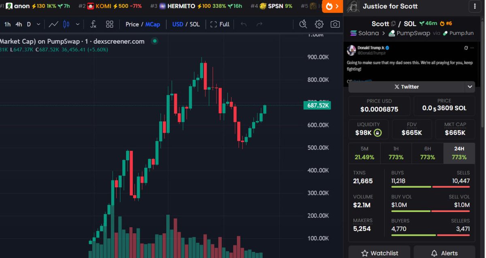Copy the Scott token address
The image size is (486, 258).
[x=393, y=24]
